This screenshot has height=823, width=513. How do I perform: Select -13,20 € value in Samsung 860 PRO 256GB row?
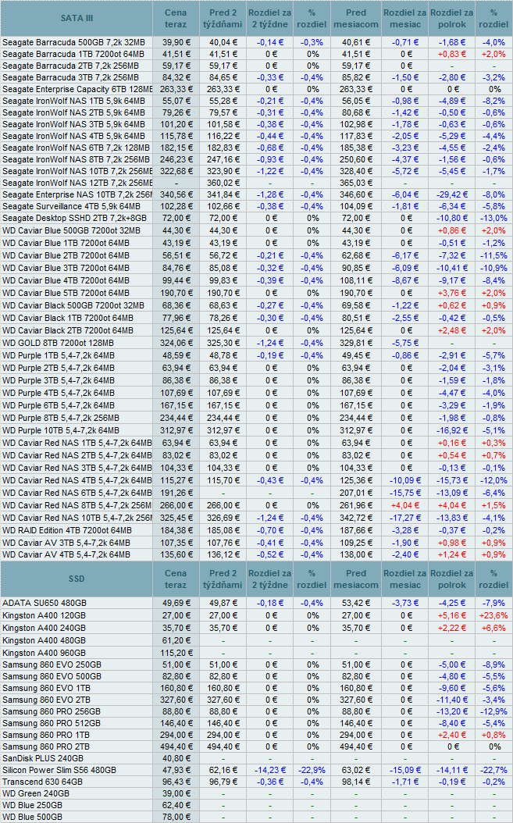click(452, 711)
